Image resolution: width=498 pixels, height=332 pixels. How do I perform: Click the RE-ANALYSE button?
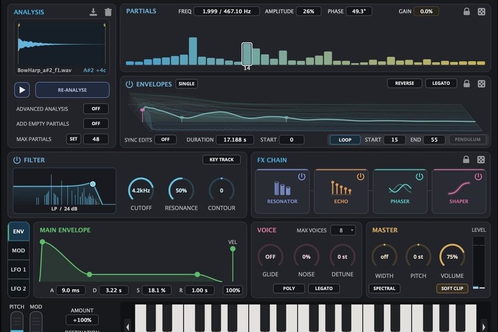pos(72,90)
